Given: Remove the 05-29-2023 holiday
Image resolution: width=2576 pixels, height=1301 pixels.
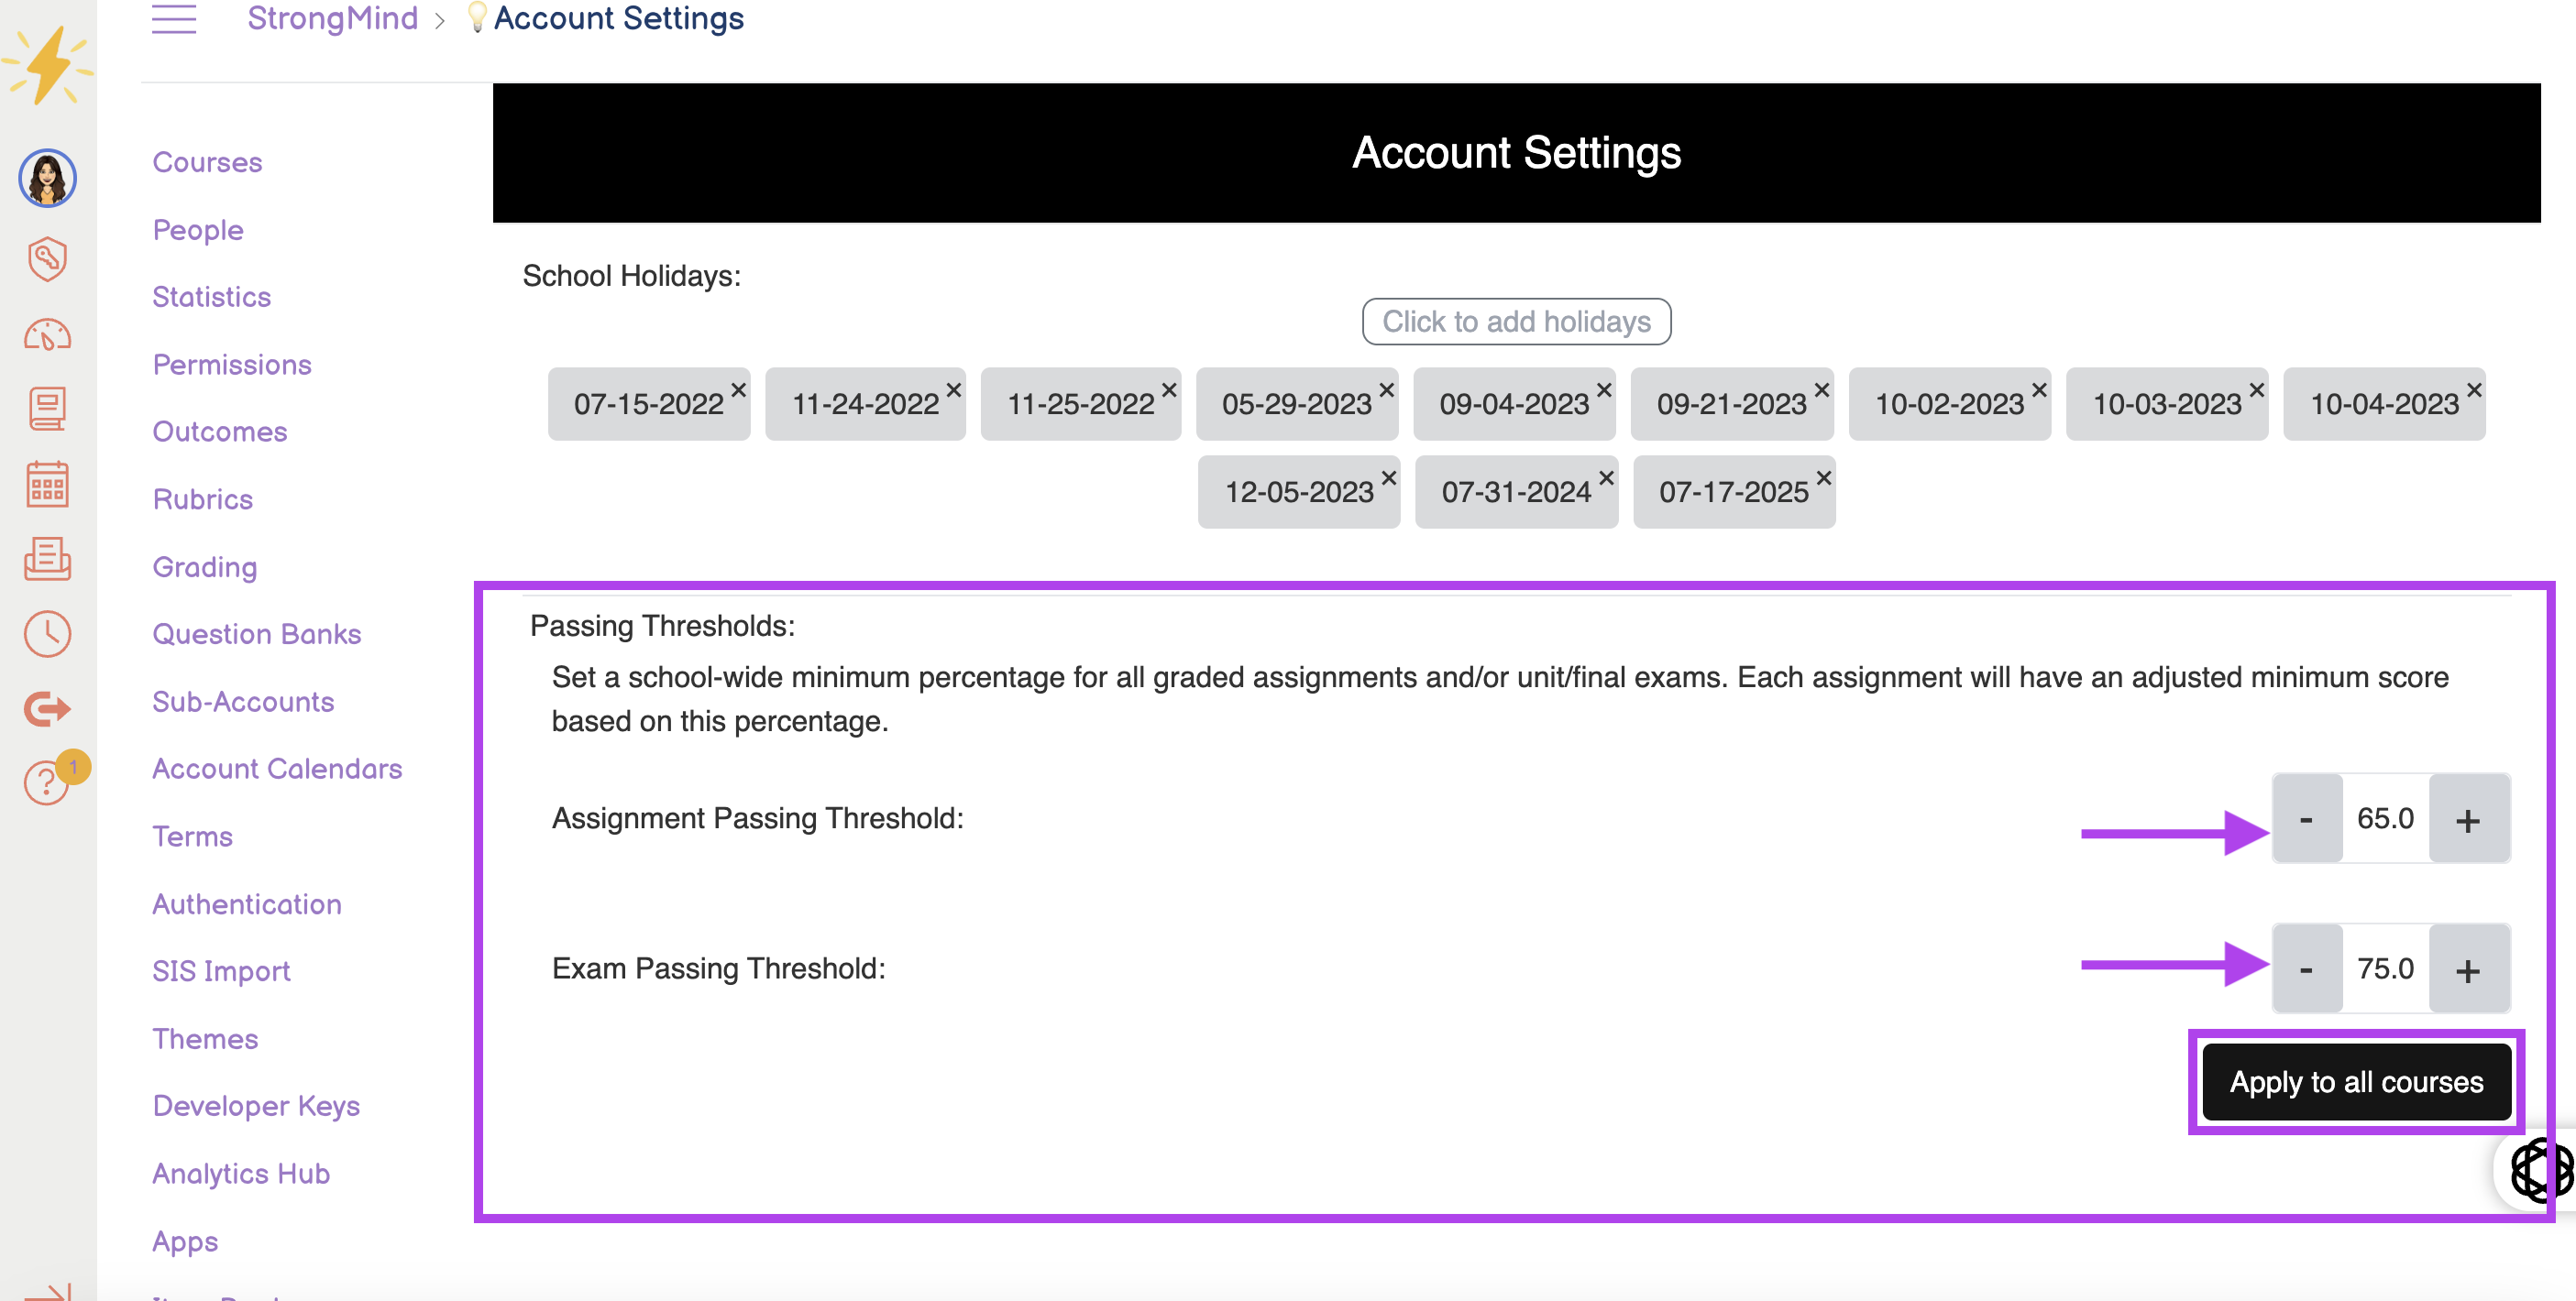Looking at the screenshot, I should [x=1386, y=389].
